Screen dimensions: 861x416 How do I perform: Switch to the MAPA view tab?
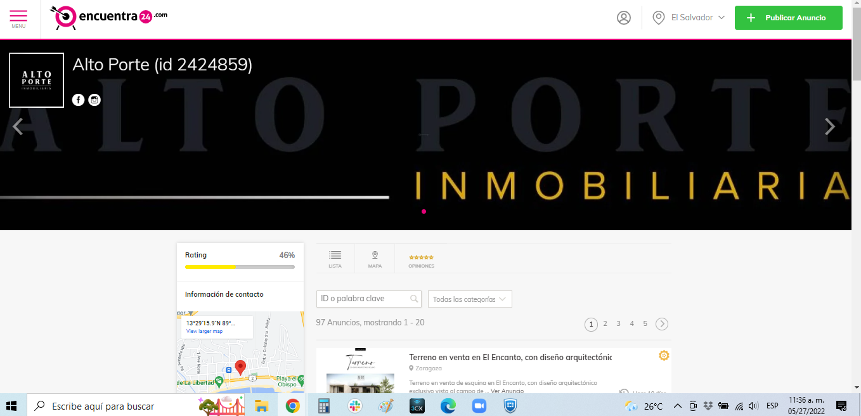coord(375,259)
